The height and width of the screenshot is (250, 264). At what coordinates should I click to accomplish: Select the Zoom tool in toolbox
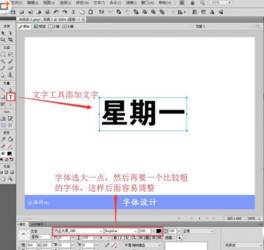[10, 179]
